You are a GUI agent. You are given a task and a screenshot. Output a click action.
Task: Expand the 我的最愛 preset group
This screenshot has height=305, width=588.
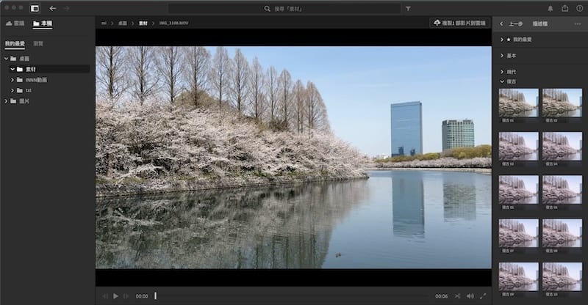point(502,40)
